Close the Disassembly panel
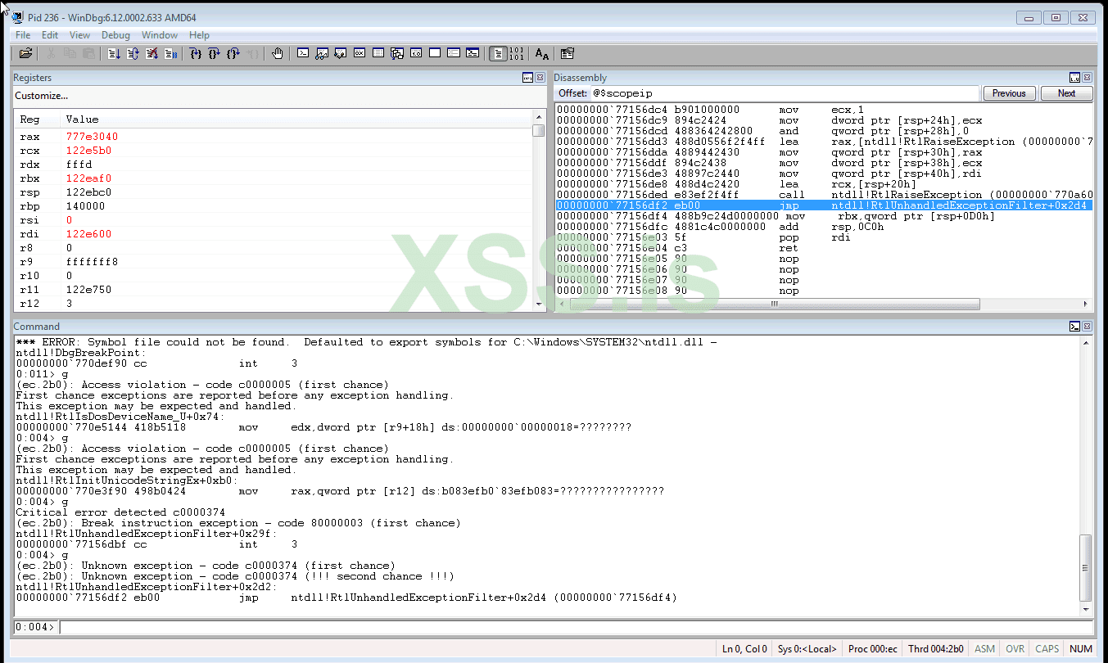 click(x=1087, y=78)
